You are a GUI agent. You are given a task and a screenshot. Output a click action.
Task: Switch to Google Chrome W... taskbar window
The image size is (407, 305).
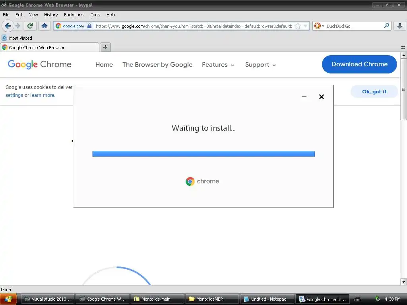tap(102, 299)
